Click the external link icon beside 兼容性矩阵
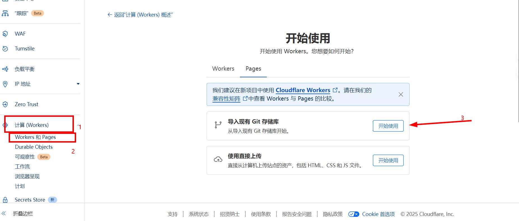Screen dimensions: 519x221 pyautogui.click(x=245, y=98)
